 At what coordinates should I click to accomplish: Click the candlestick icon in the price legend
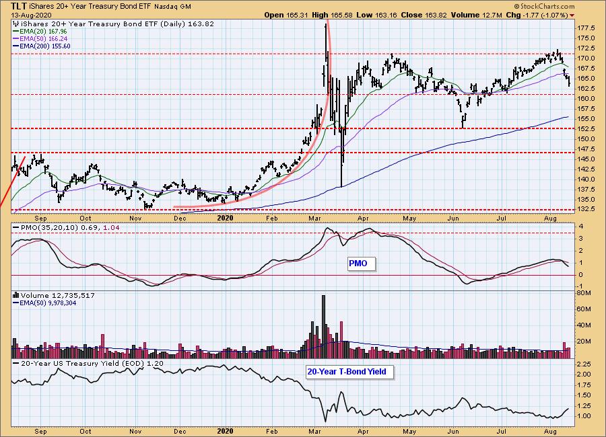(15, 24)
